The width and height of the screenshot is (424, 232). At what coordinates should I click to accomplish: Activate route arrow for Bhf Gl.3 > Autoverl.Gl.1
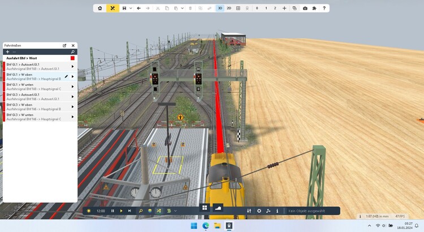point(72,97)
